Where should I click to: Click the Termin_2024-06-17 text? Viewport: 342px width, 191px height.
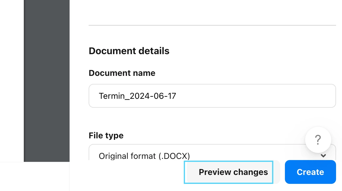(x=137, y=96)
